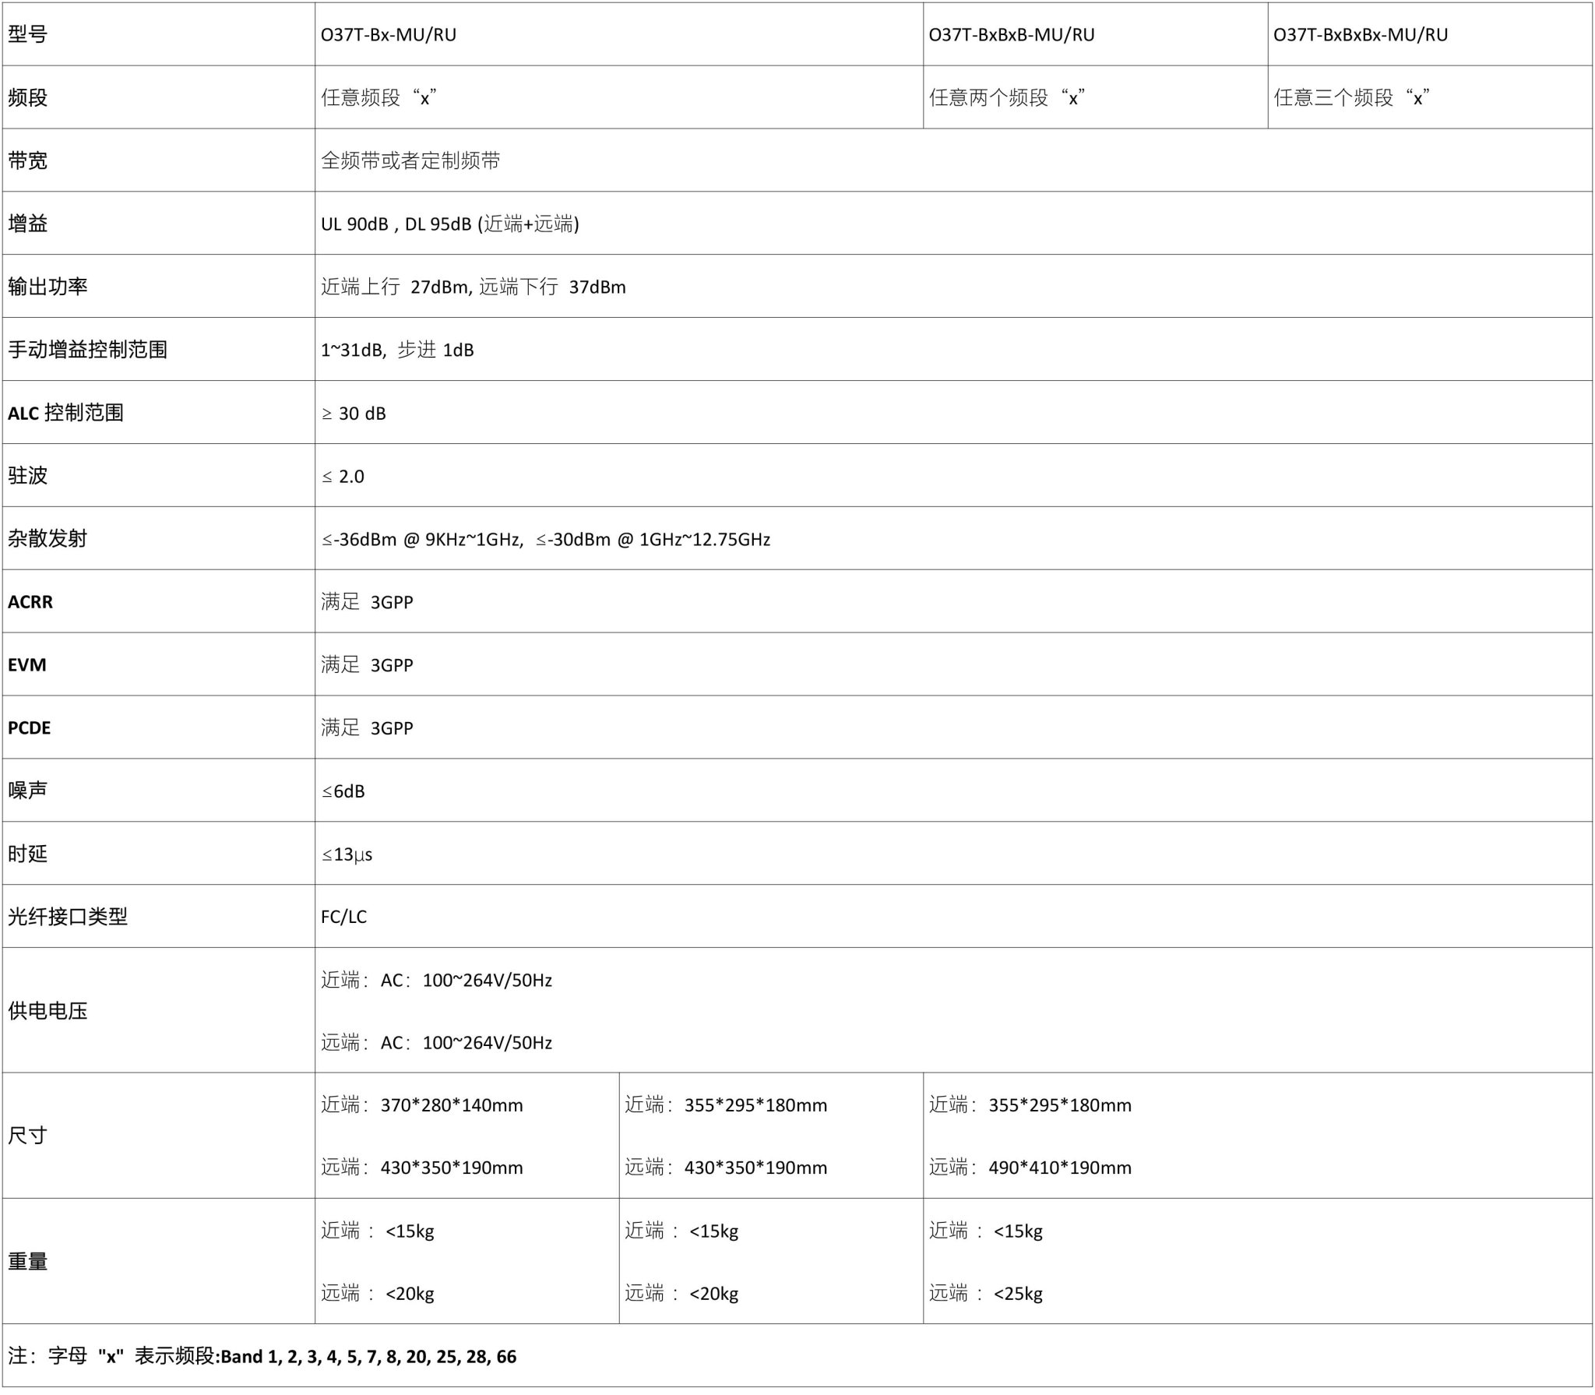Click the 供电电压 row label
This screenshot has width=1595, height=1395.
pos(48,1011)
